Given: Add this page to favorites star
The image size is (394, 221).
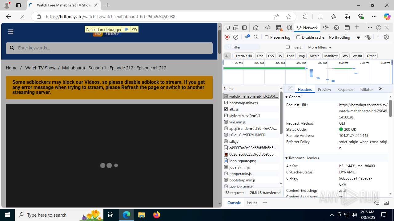Looking at the screenshot, I should [x=288, y=17].
